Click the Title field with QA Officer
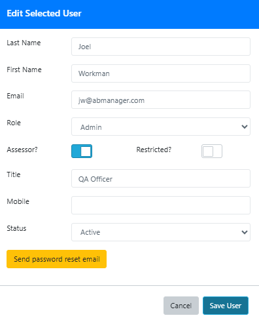Image resolution: width=259 pixels, height=322 pixels. point(161,178)
